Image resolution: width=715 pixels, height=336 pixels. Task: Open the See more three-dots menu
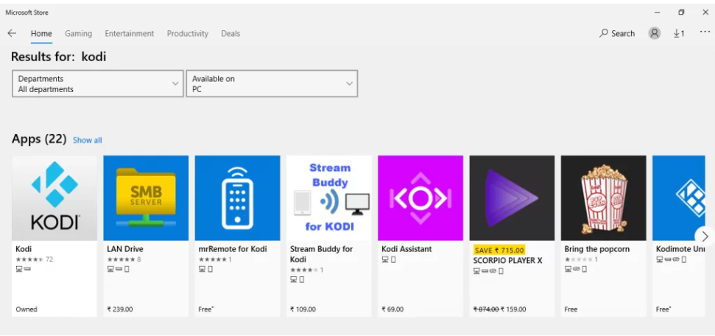[x=705, y=32]
